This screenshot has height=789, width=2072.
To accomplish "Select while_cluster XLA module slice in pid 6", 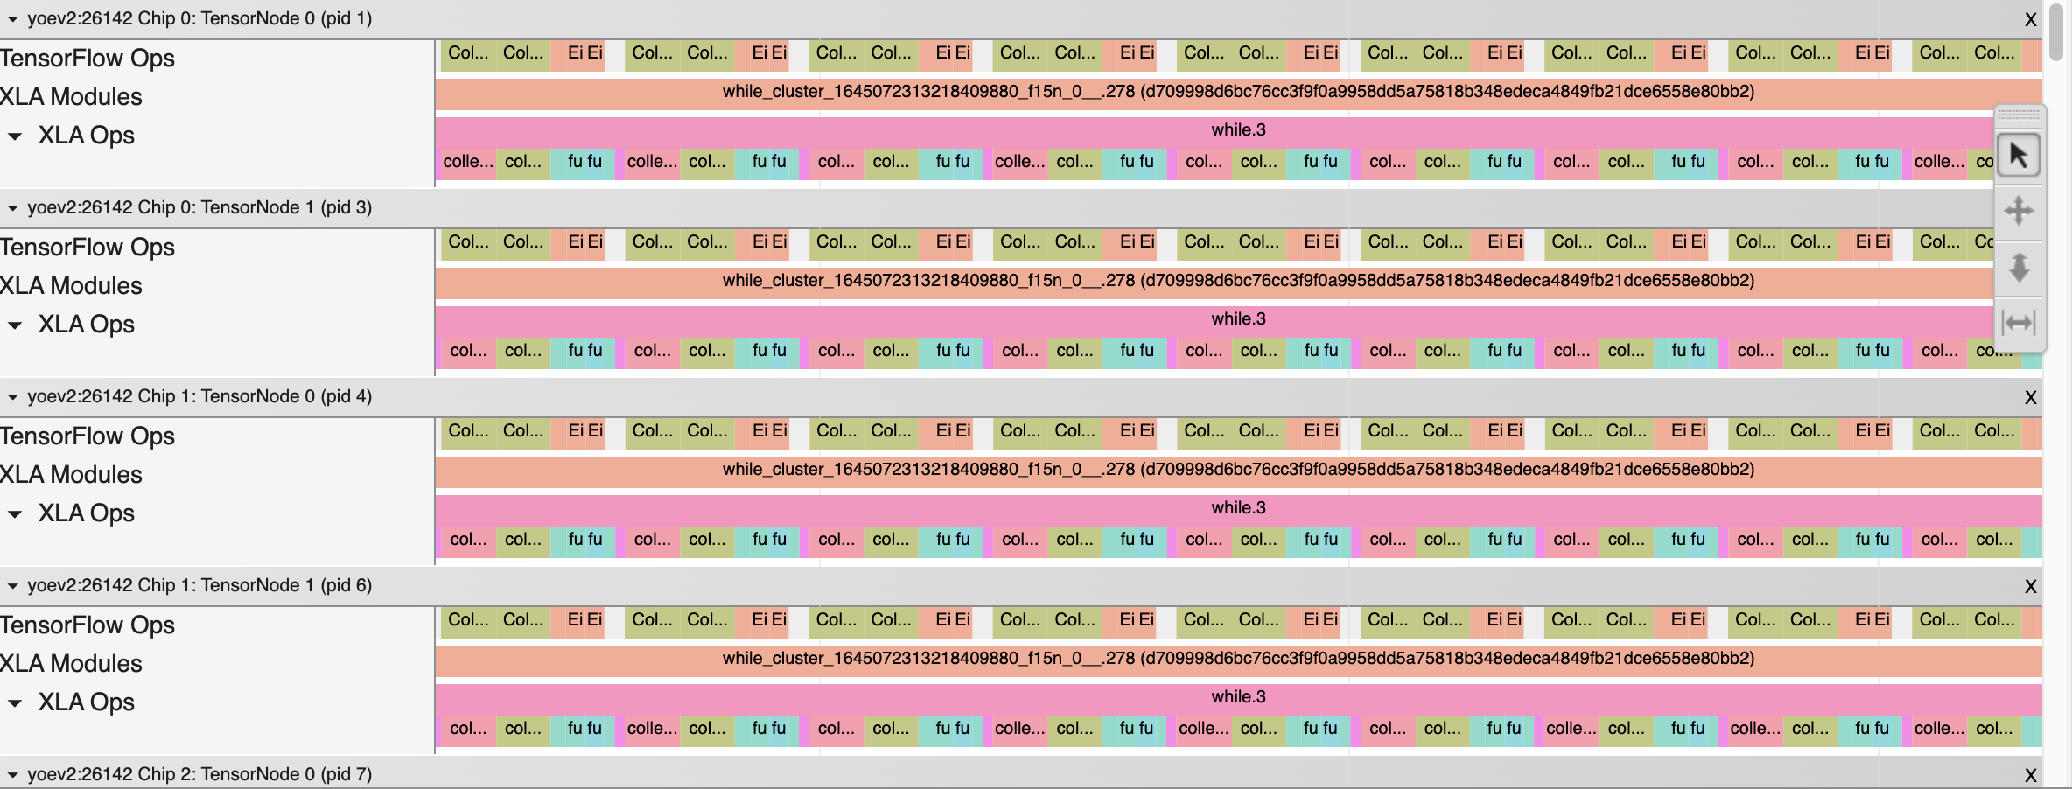I will 1238,660.
